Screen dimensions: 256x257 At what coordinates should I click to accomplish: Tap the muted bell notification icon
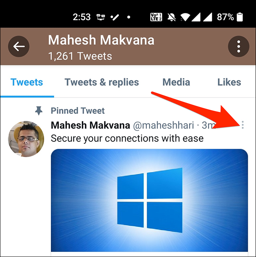(170, 17)
